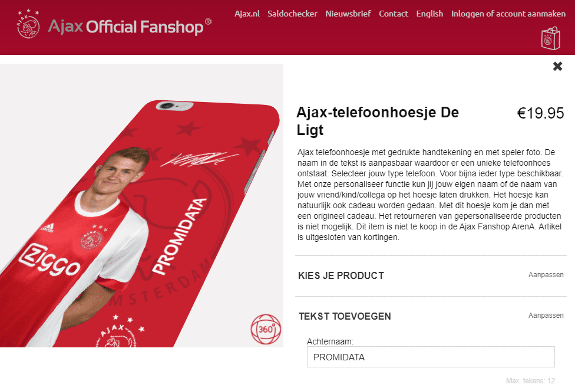Screen dimensions: 575x391
Task: Click the Ajax club crest logo
Action: (28, 24)
